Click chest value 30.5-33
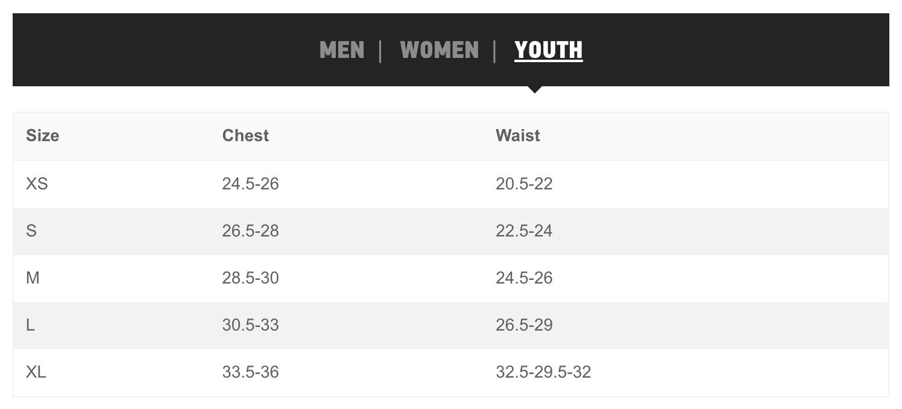Image resolution: width=902 pixels, height=409 pixels. (250, 325)
